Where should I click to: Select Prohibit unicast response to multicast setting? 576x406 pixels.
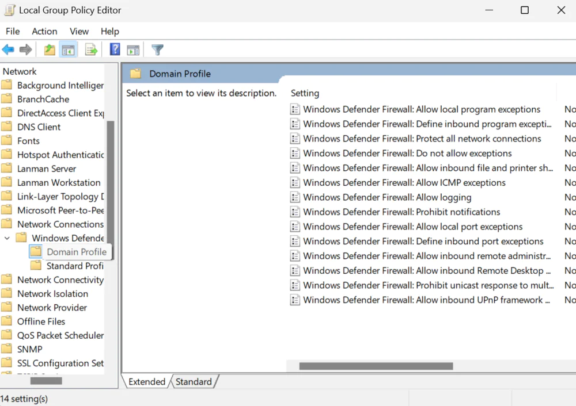point(429,285)
